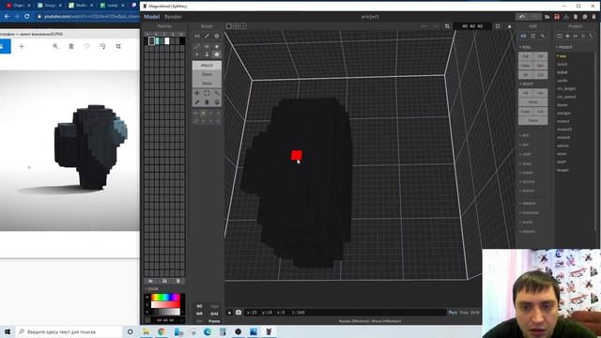Select the Pattern brush shape icon
This screenshot has width=601, height=338.
pyautogui.click(x=217, y=46)
